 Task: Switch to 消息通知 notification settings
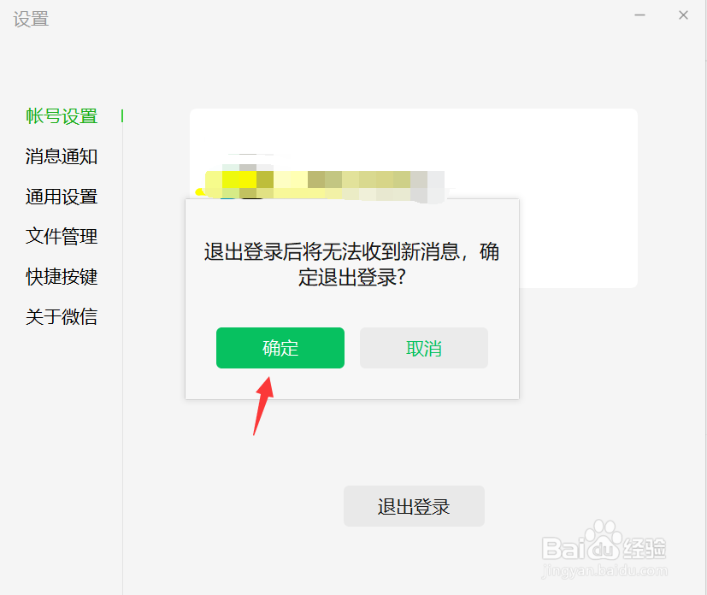click(62, 156)
